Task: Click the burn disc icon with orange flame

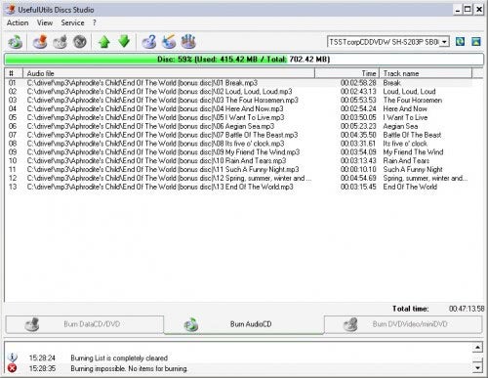Action: 40,42
